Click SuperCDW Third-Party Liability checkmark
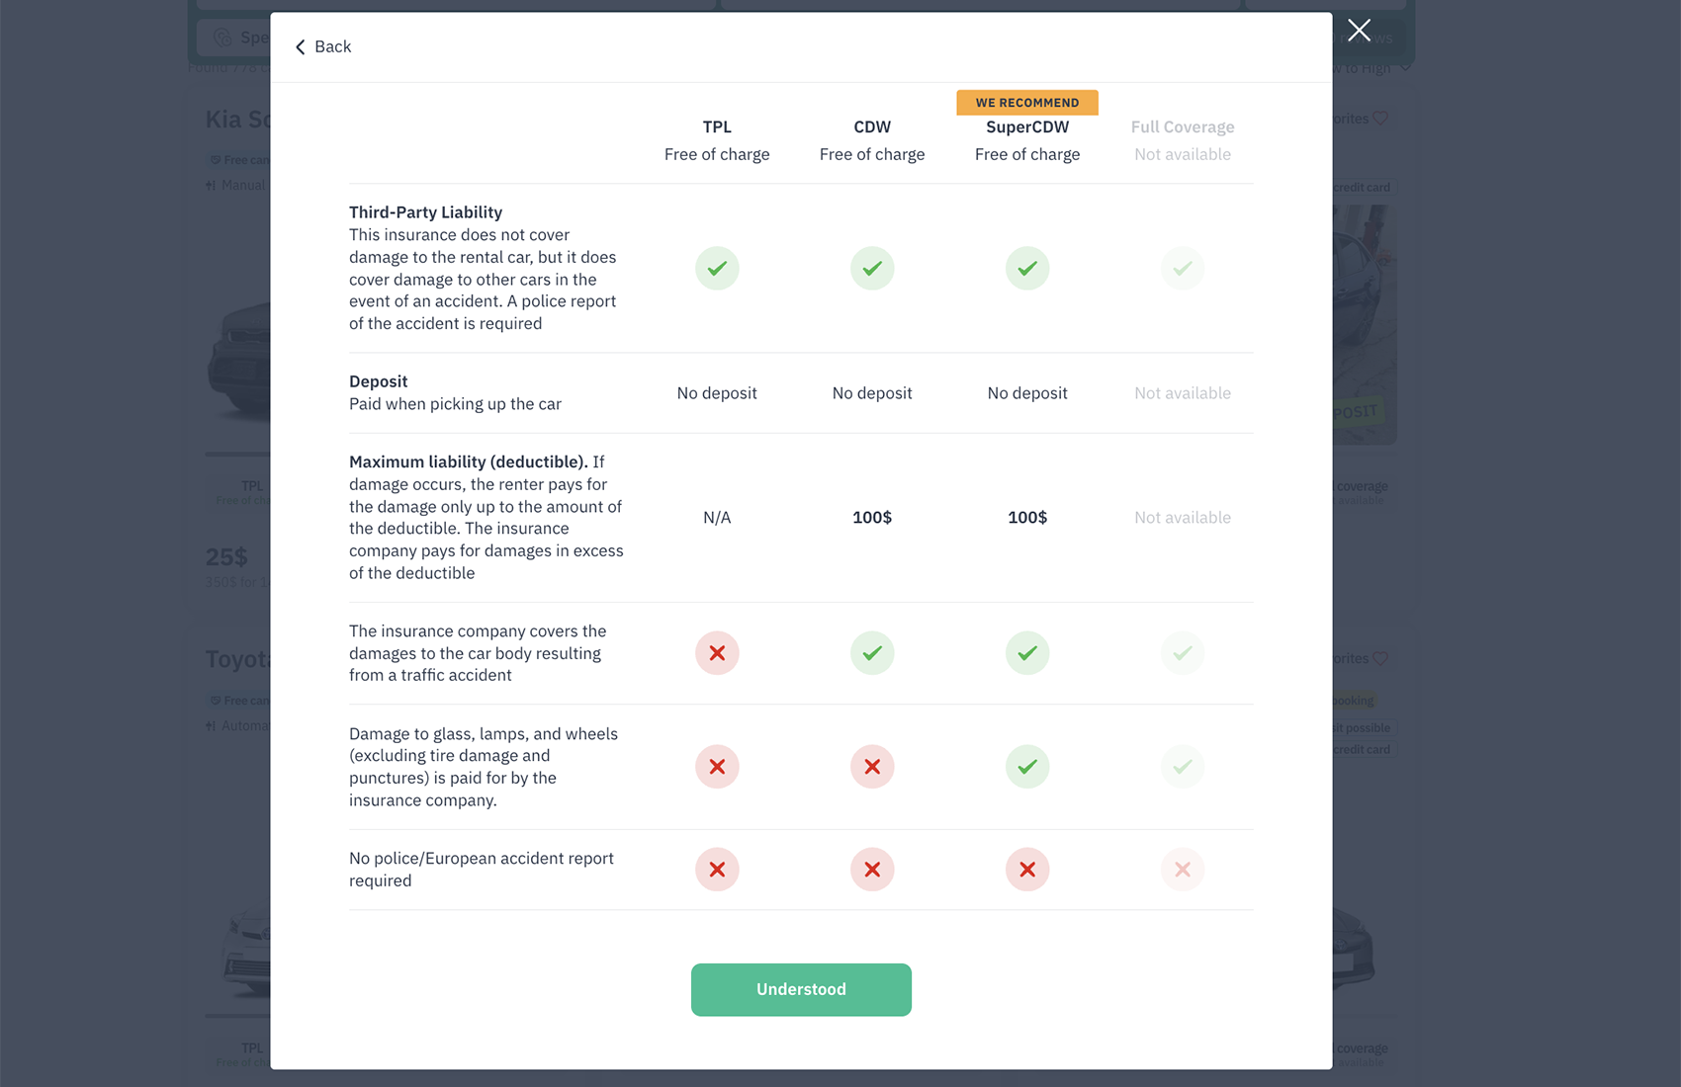Viewport: 1681px width, 1087px height. coord(1027,269)
